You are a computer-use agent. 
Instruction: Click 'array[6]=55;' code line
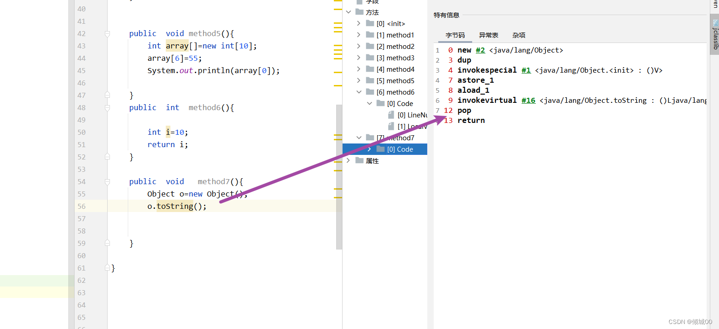tap(174, 58)
